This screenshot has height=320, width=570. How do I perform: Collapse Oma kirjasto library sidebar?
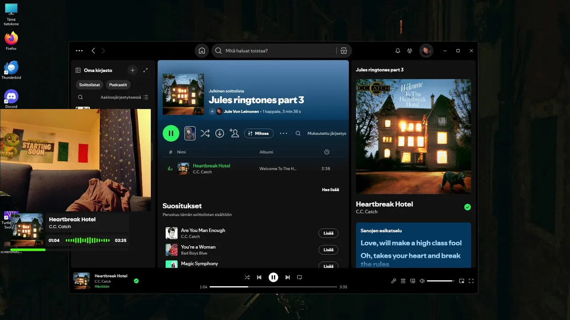[x=78, y=70]
